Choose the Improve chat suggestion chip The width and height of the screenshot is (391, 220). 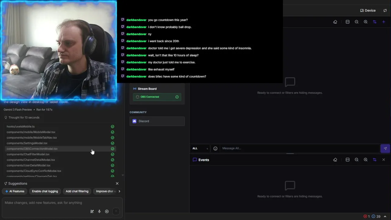point(105,191)
